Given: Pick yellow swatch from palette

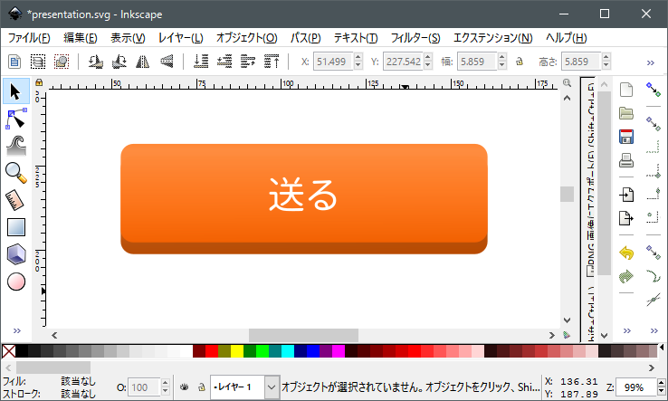Looking at the screenshot, I should coord(237,351).
